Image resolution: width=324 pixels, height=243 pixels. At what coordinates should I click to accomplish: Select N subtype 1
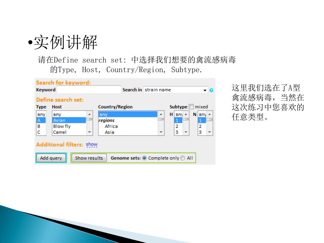coord(202,120)
